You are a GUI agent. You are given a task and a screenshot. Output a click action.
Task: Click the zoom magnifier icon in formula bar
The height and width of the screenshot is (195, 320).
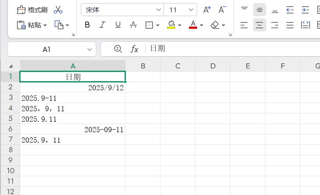[118, 49]
